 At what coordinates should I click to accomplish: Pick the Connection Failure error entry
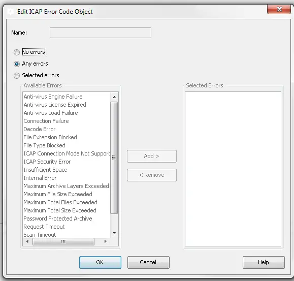(x=46, y=121)
